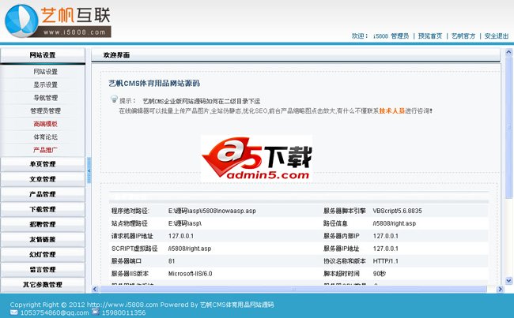The width and height of the screenshot is (514, 318).
Task: Click the 管理员 link in header
Action: pyautogui.click(x=400, y=36)
